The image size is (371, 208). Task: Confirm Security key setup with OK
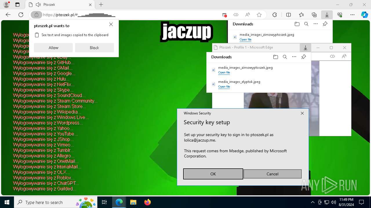[x=213, y=174]
